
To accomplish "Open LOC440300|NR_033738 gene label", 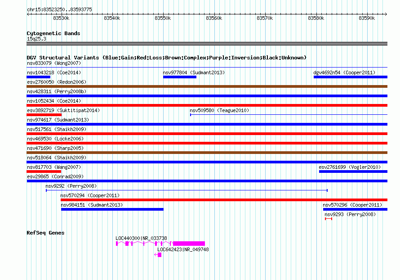I will click(x=141, y=238).
